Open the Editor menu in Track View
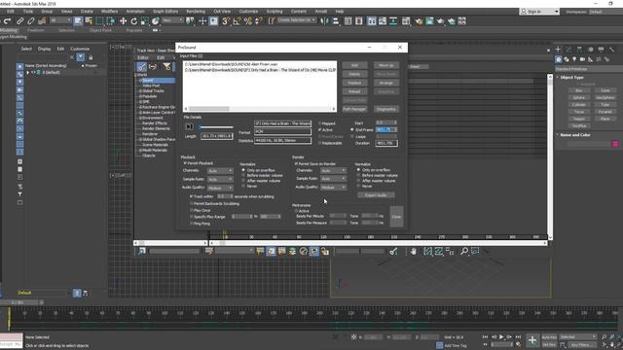 pos(143,58)
